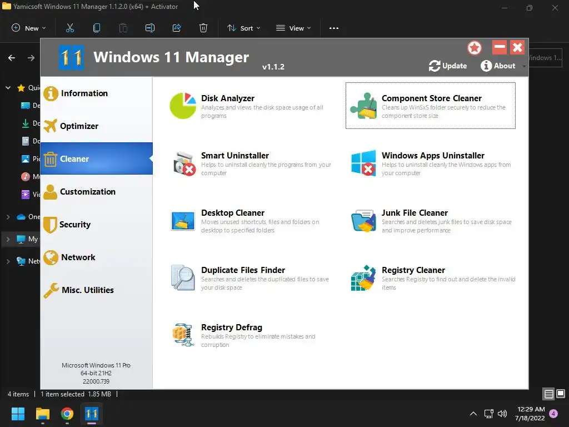
Task: Switch to details view in Explorer status bar
Action: (548, 394)
